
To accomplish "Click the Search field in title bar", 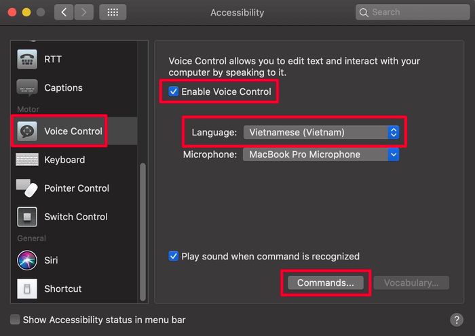I will point(413,12).
